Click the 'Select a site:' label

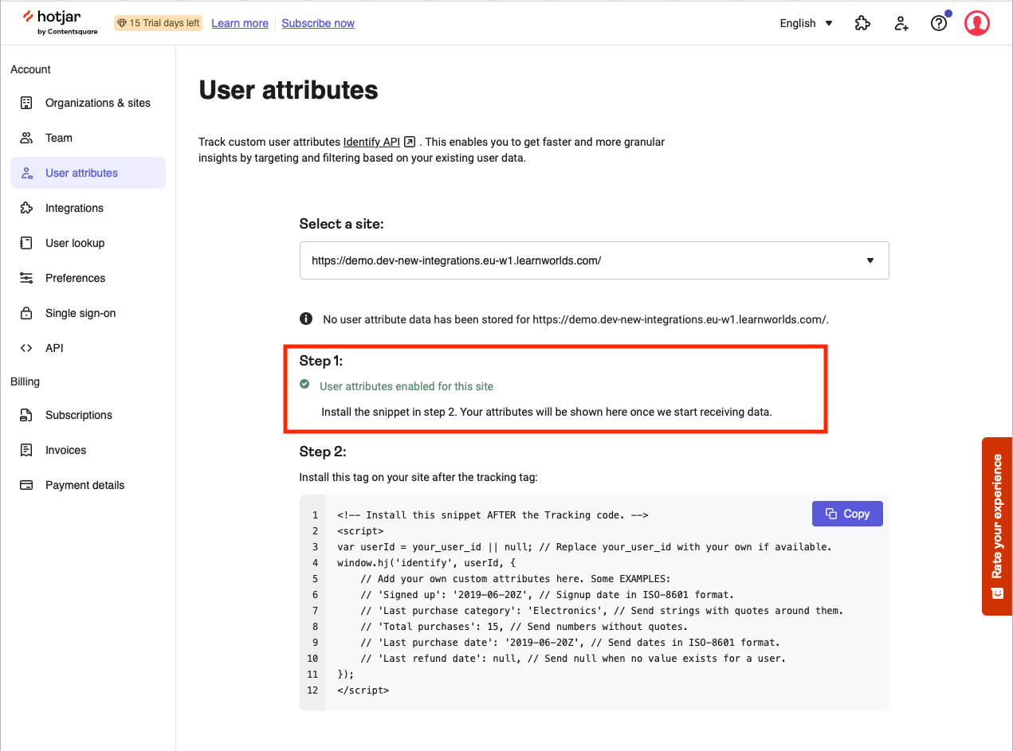(341, 224)
